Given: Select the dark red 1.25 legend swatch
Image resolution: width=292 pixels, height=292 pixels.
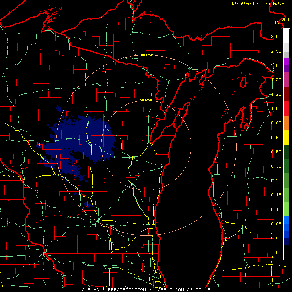Looking at the screenshot, I should click(x=286, y=94).
